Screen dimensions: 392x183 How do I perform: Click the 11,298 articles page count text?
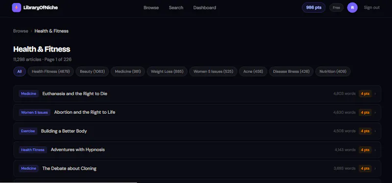pos(42,59)
